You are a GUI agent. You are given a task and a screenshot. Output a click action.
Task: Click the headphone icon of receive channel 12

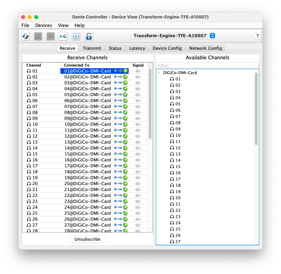(29, 136)
